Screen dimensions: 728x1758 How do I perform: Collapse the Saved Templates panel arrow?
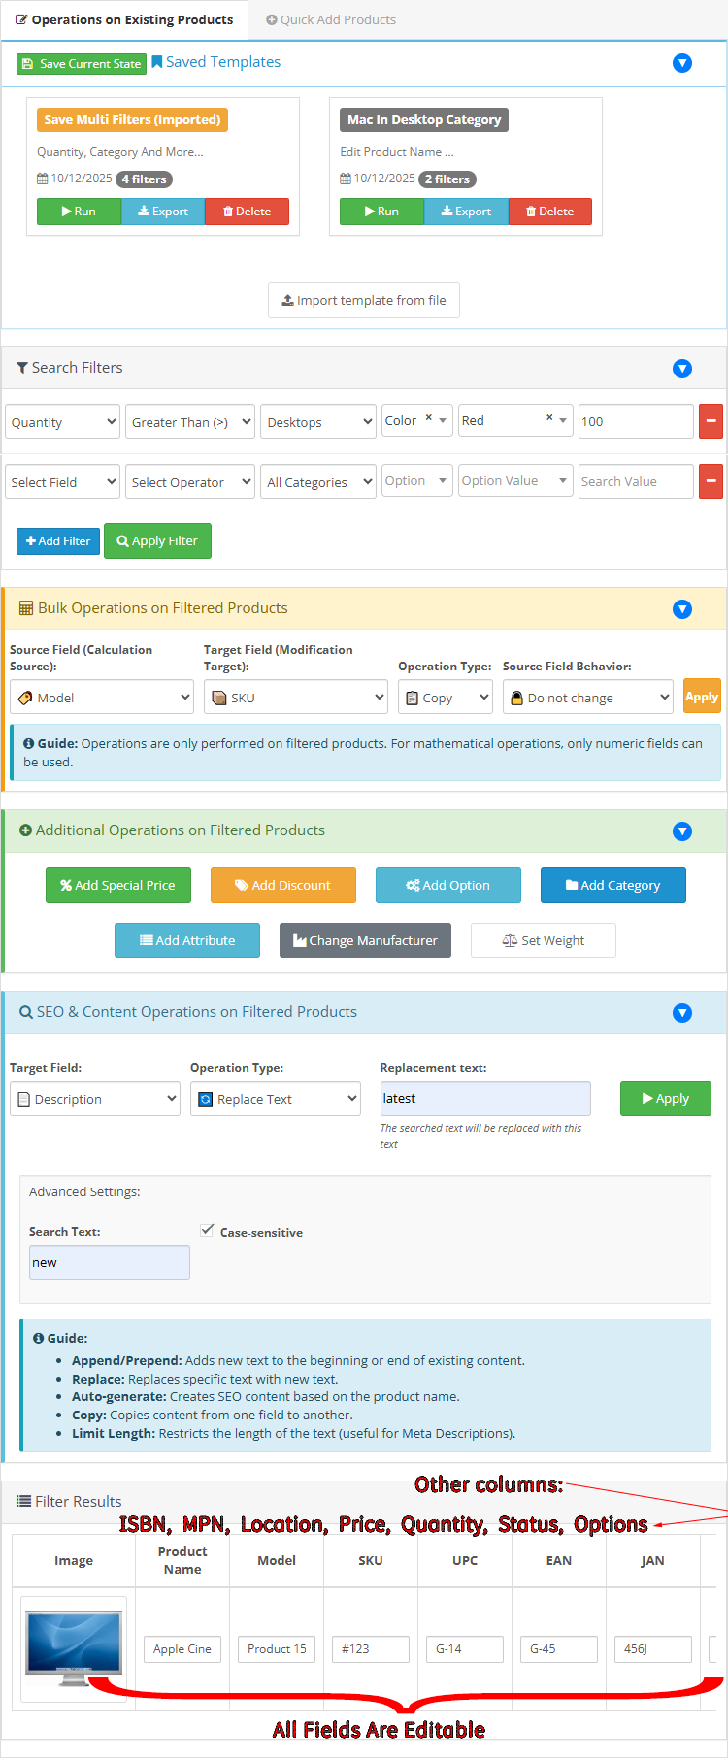tap(682, 63)
